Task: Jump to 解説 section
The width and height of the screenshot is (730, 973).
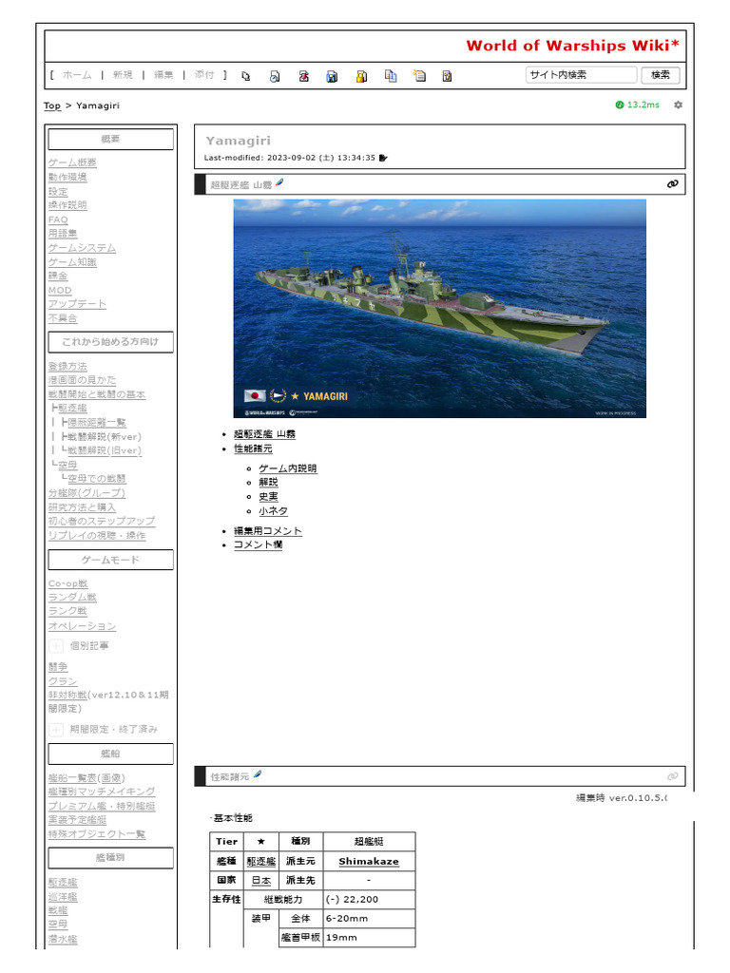Action: pyautogui.click(x=268, y=482)
